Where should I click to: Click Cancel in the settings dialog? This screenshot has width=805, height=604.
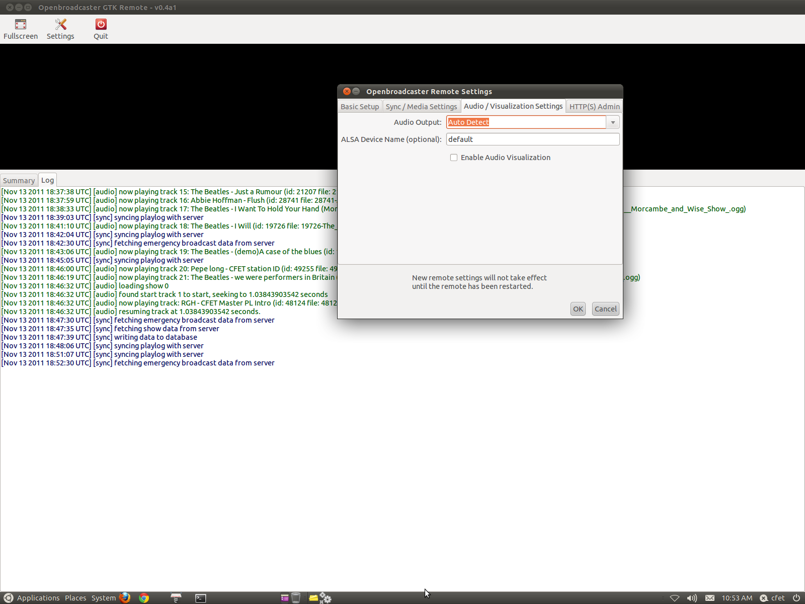click(606, 309)
